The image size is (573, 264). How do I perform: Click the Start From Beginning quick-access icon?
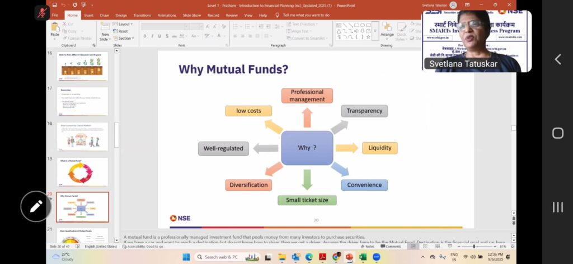[83, 5]
